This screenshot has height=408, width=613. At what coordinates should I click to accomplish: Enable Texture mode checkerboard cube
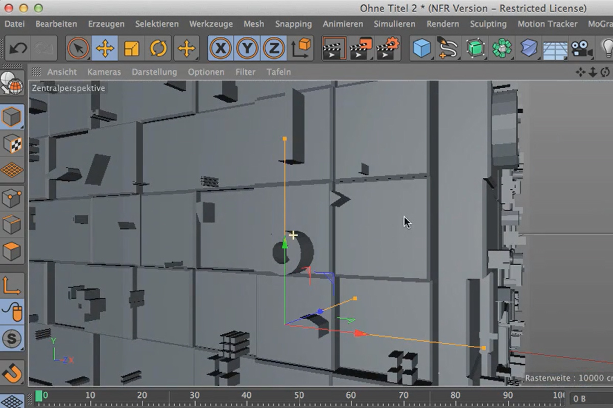coord(12,144)
